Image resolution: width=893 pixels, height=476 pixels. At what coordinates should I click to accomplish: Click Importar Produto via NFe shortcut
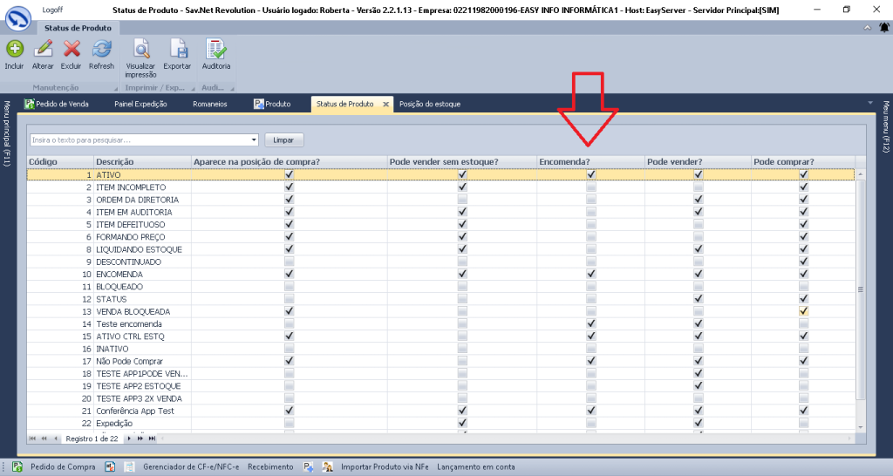384,466
